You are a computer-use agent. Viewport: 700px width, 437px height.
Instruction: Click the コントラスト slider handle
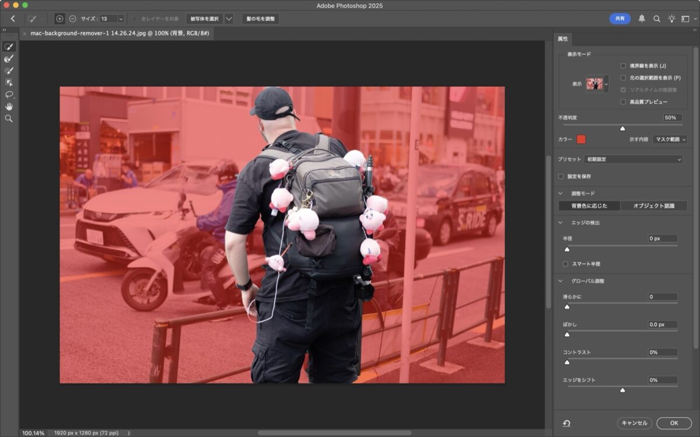566,362
